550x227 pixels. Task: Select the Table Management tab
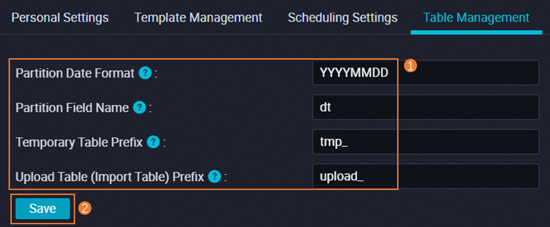[x=476, y=18]
